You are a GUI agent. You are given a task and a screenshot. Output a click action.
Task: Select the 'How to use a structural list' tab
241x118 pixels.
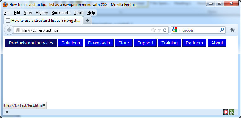coord(43,21)
